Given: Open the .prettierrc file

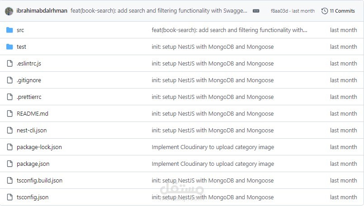Looking at the screenshot, I should pos(29,97).
